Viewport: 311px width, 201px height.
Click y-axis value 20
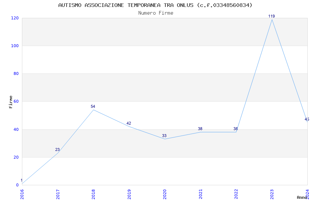16,157
